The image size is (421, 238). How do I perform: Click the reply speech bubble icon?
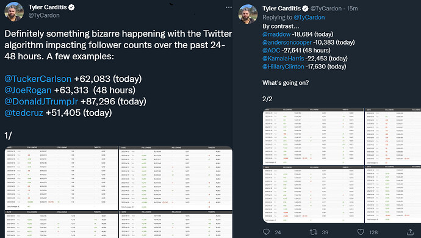click(267, 232)
